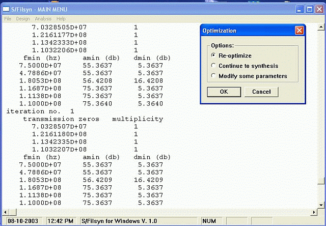Click the horizontal scrollbar right arrow
The image size is (326, 226).
click(x=313, y=211)
